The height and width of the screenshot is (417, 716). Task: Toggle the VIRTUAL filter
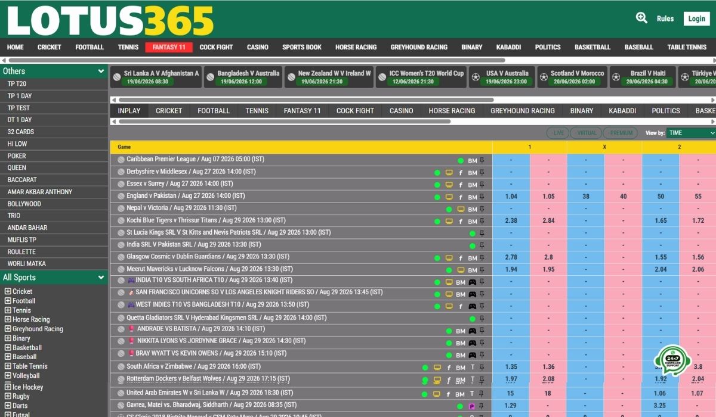point(586,133)
